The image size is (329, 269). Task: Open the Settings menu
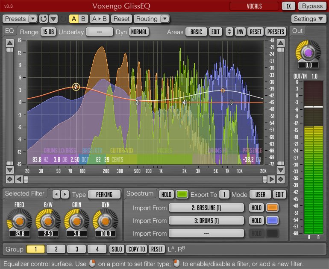[308, 19]
